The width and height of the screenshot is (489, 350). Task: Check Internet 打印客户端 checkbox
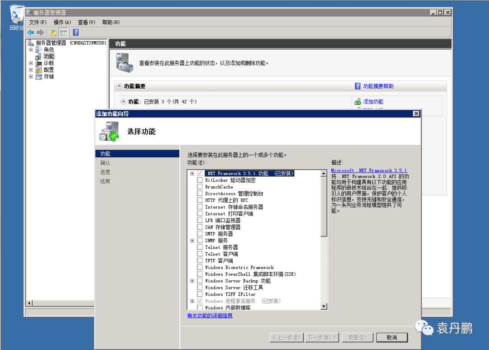(200, 213)
